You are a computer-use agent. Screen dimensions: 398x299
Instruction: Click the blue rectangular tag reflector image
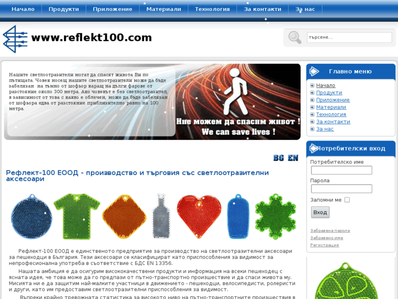point(238,217)
